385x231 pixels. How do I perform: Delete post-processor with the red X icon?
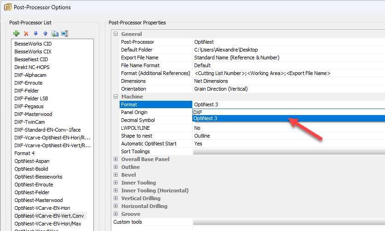26,34
